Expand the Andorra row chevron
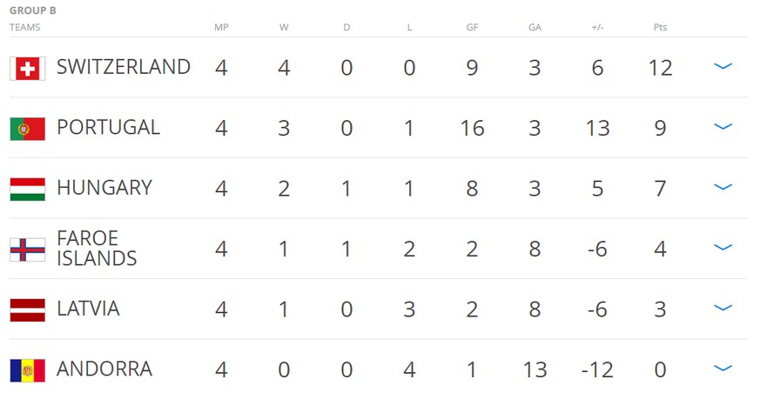This screenshot has height=399, width=760. pos(723,369)
